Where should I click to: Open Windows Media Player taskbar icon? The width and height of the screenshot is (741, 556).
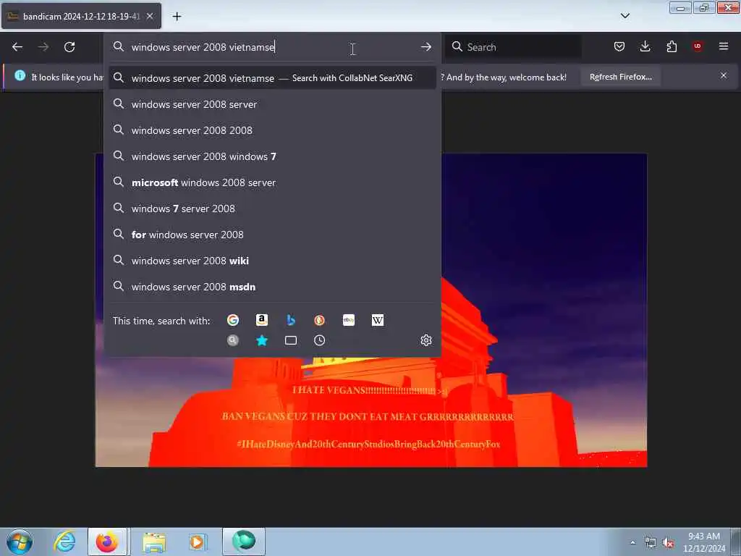[x=197, y=542]
